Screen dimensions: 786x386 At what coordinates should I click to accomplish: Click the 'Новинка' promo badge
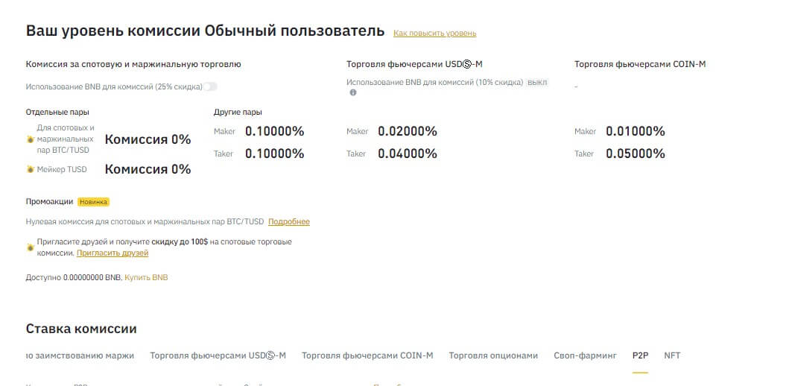click(x=94, y=201)
